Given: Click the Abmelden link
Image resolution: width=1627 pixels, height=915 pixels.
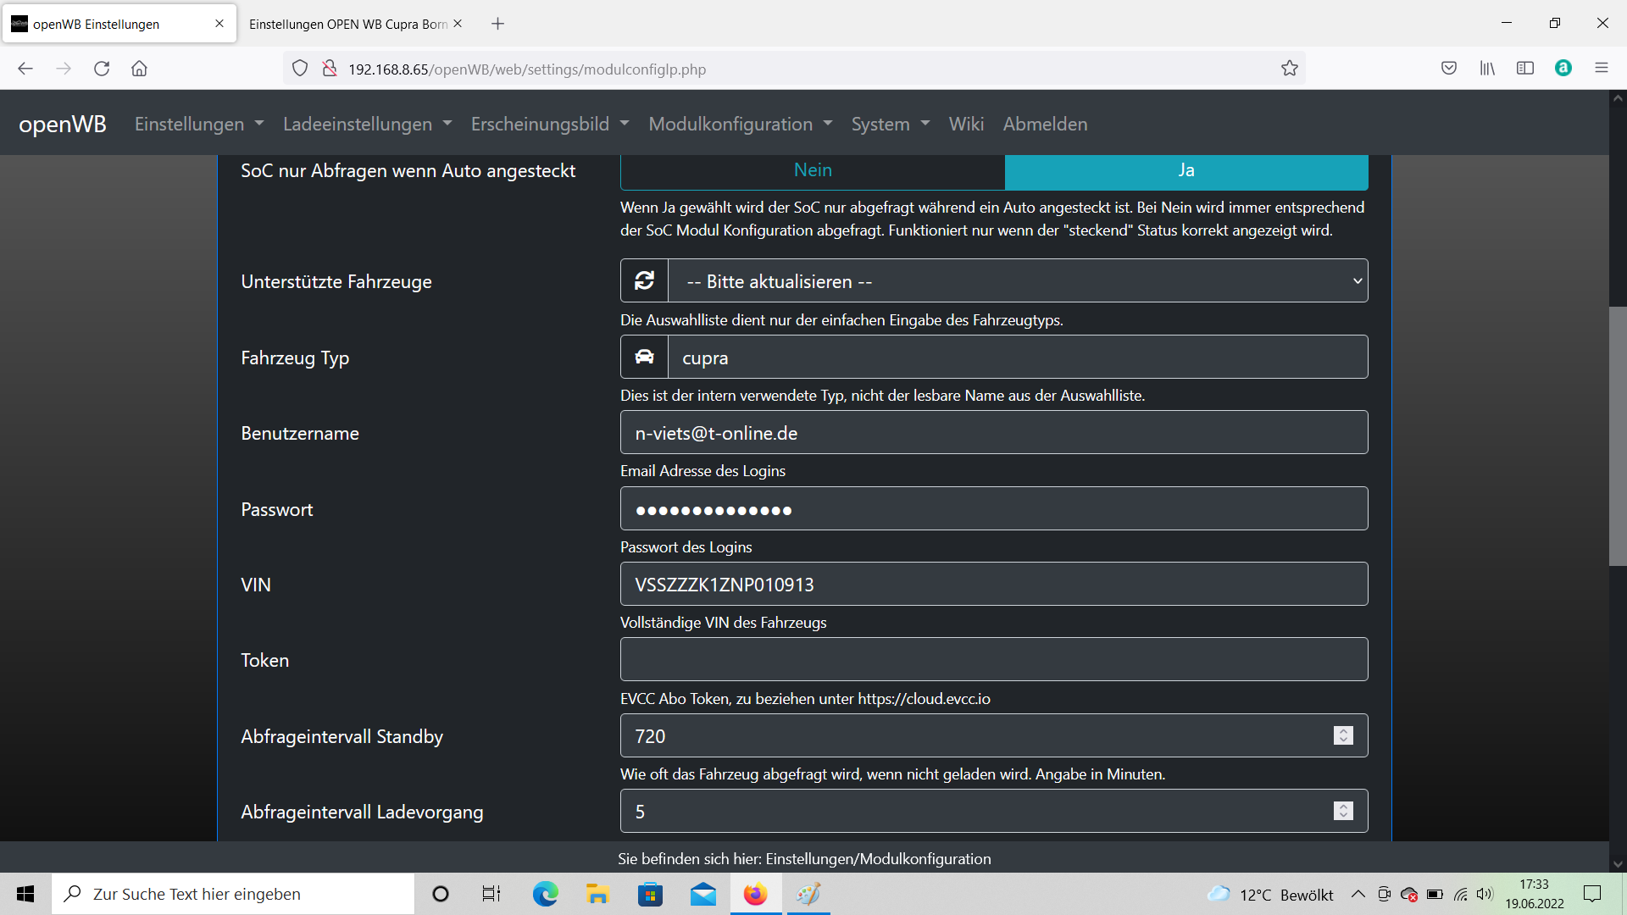Looking at the screenshot, I should pos(1045,124).
